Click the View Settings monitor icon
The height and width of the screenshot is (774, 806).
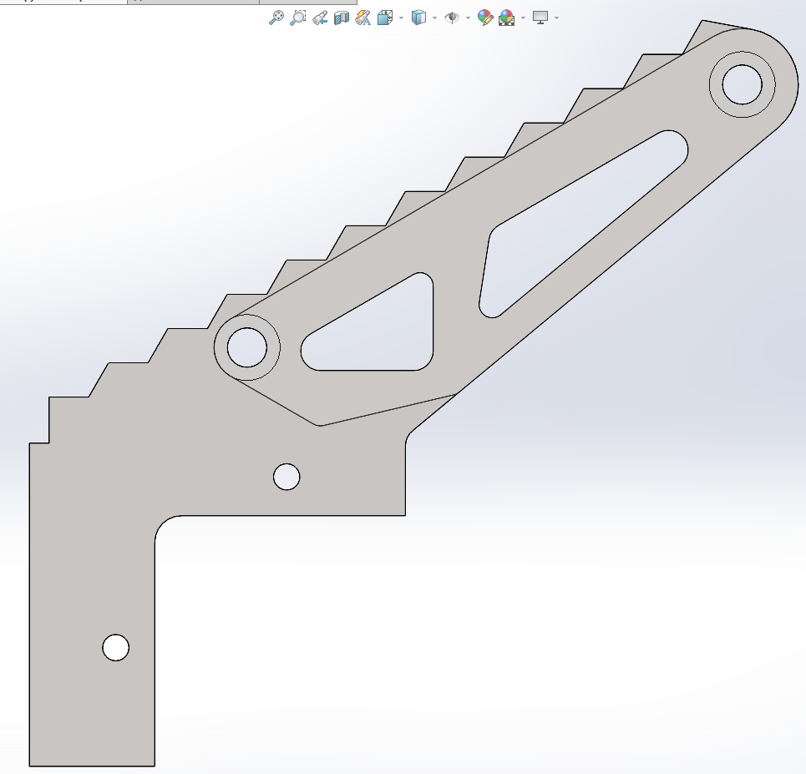[540, 18]
